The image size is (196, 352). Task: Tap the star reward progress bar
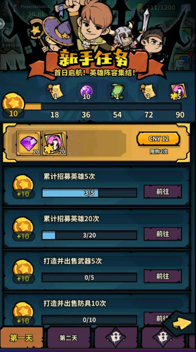(x=103, y=106)
